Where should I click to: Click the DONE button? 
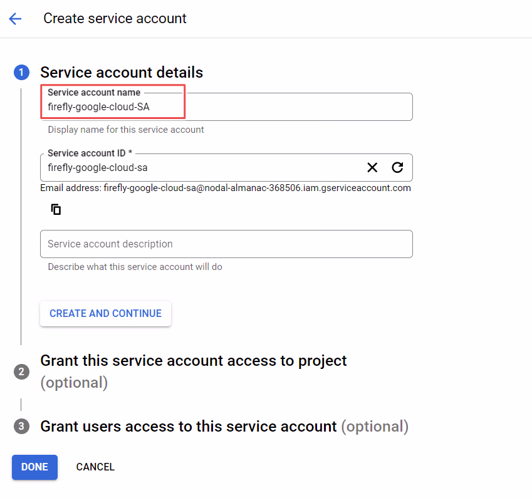pyautogui.click(x=34, y=467)
